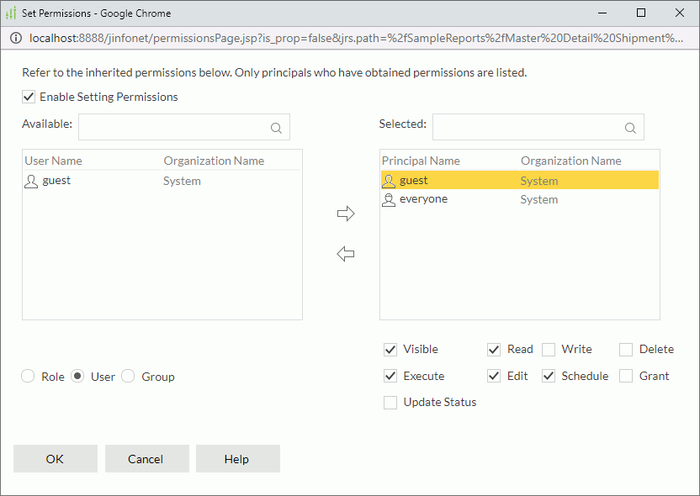This screenshot has width=700, height=496.
Task: Click the search icon beside Selected field
Action: [x=630, y=126]
